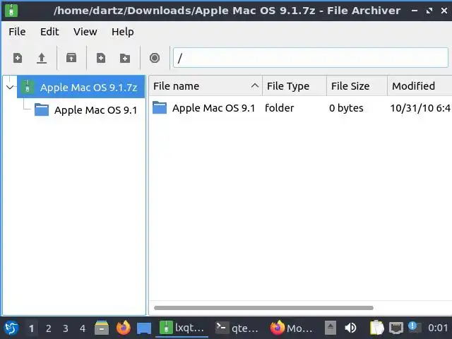Click the Open archive upload-arrow icon
Viewport: 452px width, 339px height.
tap(42, 58)
